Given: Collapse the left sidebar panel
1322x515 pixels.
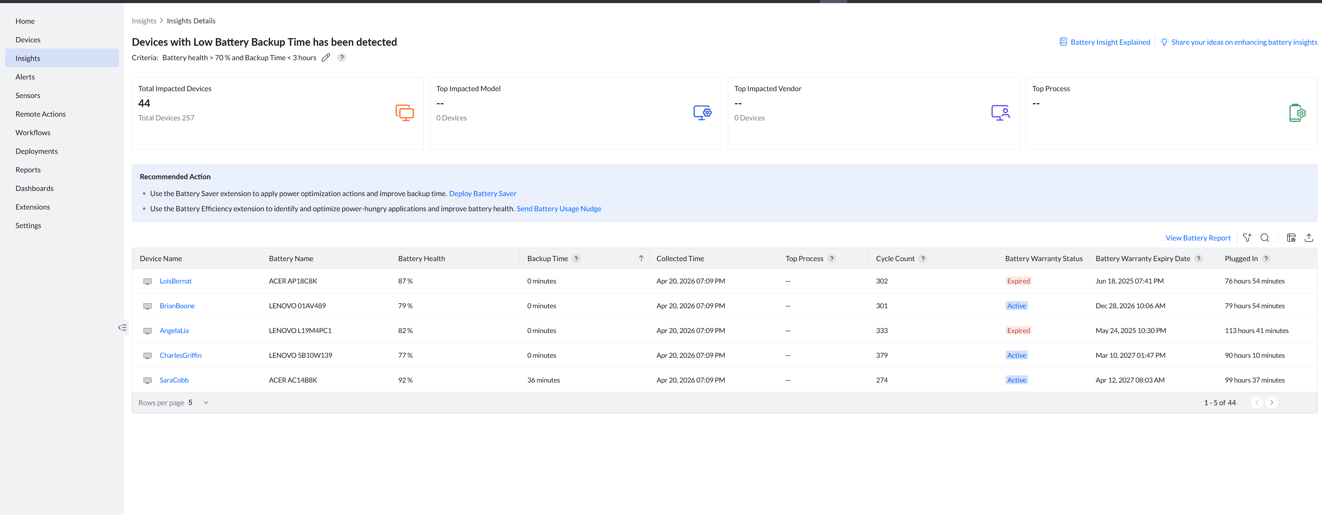Looking at the screenshot, I should tap(122, 328).
